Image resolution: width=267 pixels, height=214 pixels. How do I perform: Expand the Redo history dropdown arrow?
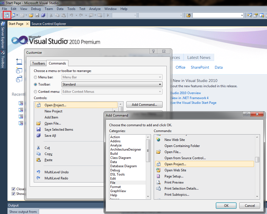point(86,15)
